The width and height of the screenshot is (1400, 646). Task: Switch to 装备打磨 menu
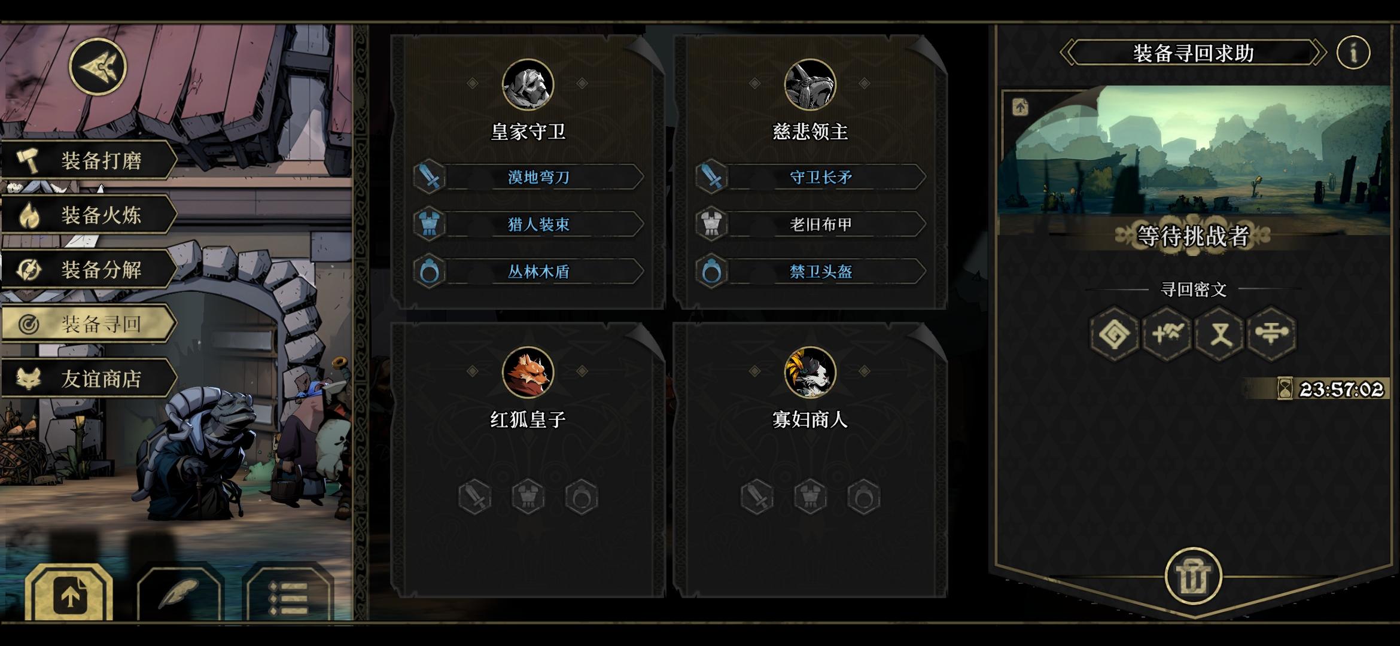[x=89, y=160]
